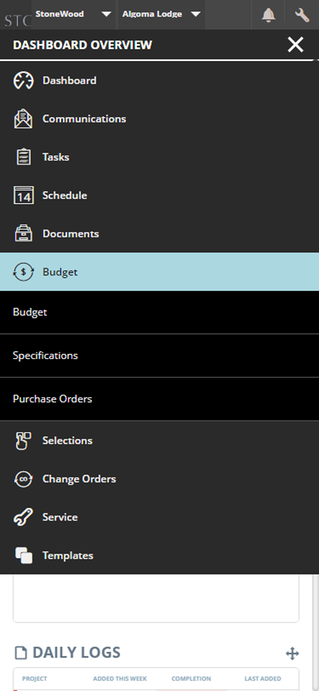The height and width of the screenshot is (691, 319).
Task: Click the Daily Logs move handle
Action: click(x=292, y=653)
